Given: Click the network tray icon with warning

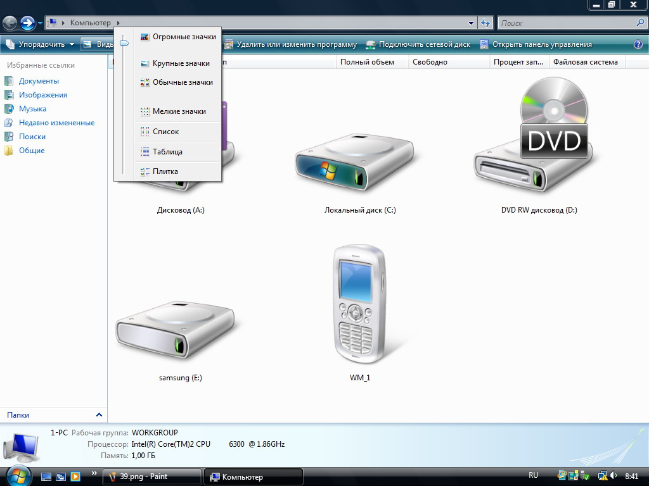Looking at the screenshot, I should click(x=602, y=476).
